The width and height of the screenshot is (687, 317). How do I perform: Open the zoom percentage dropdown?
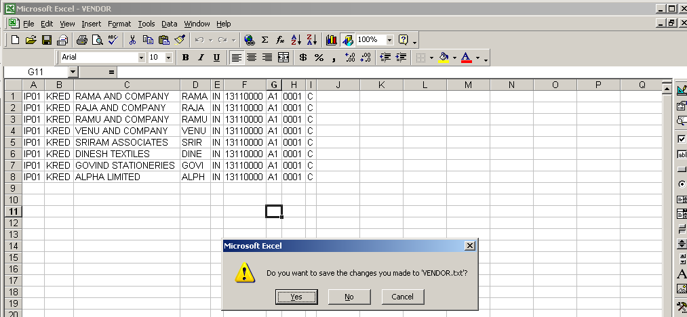click(x=389, y=40)
